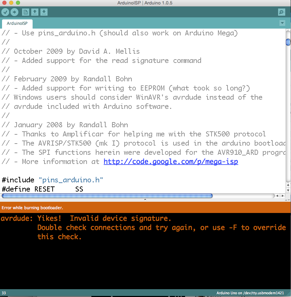Select the ArduinoISP tab
Image resolution: width=291 pixels, height=297 pixels.
click(17, 23)
